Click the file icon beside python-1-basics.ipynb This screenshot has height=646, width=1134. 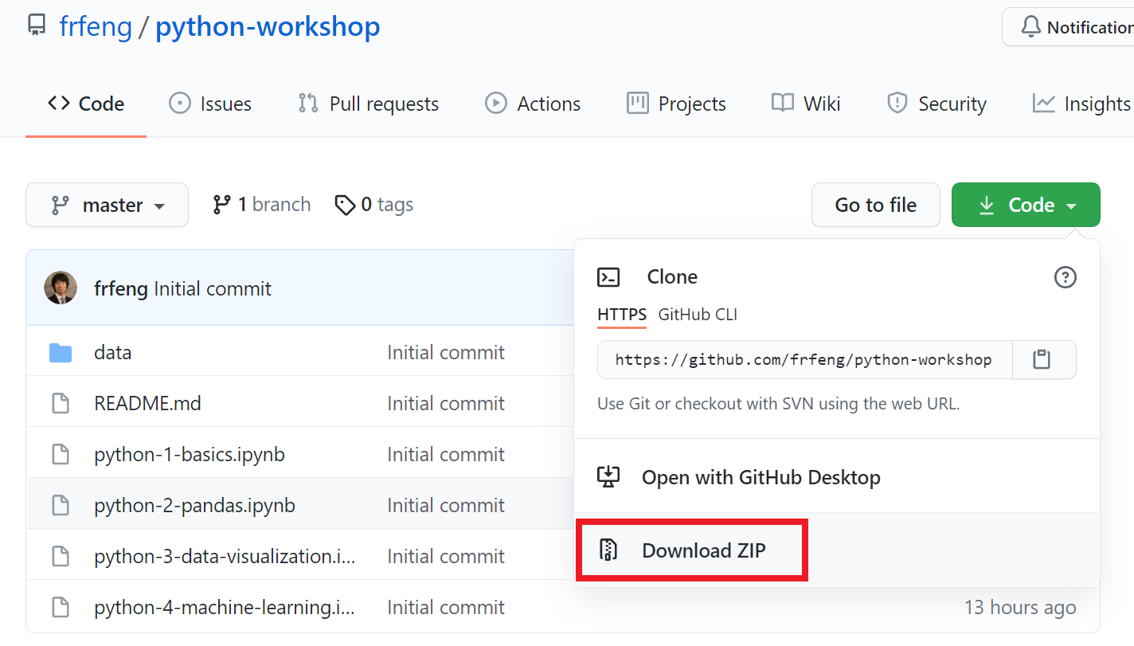tap(61, 454)
